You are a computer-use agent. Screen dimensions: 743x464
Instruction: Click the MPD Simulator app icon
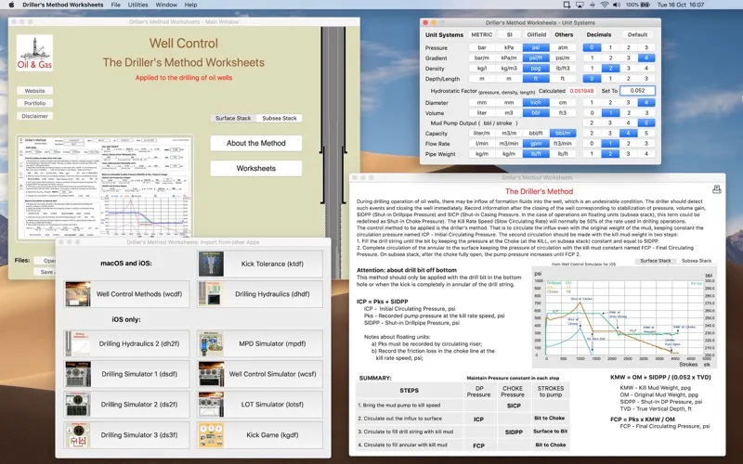tap(211, 343)
